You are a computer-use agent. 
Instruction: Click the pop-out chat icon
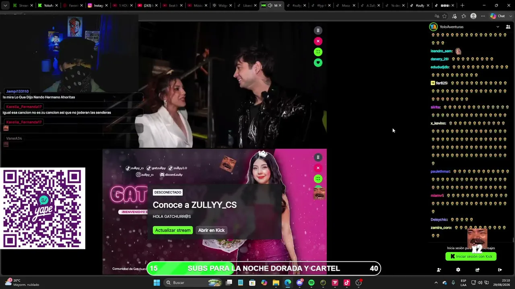[x=478, y=270]
